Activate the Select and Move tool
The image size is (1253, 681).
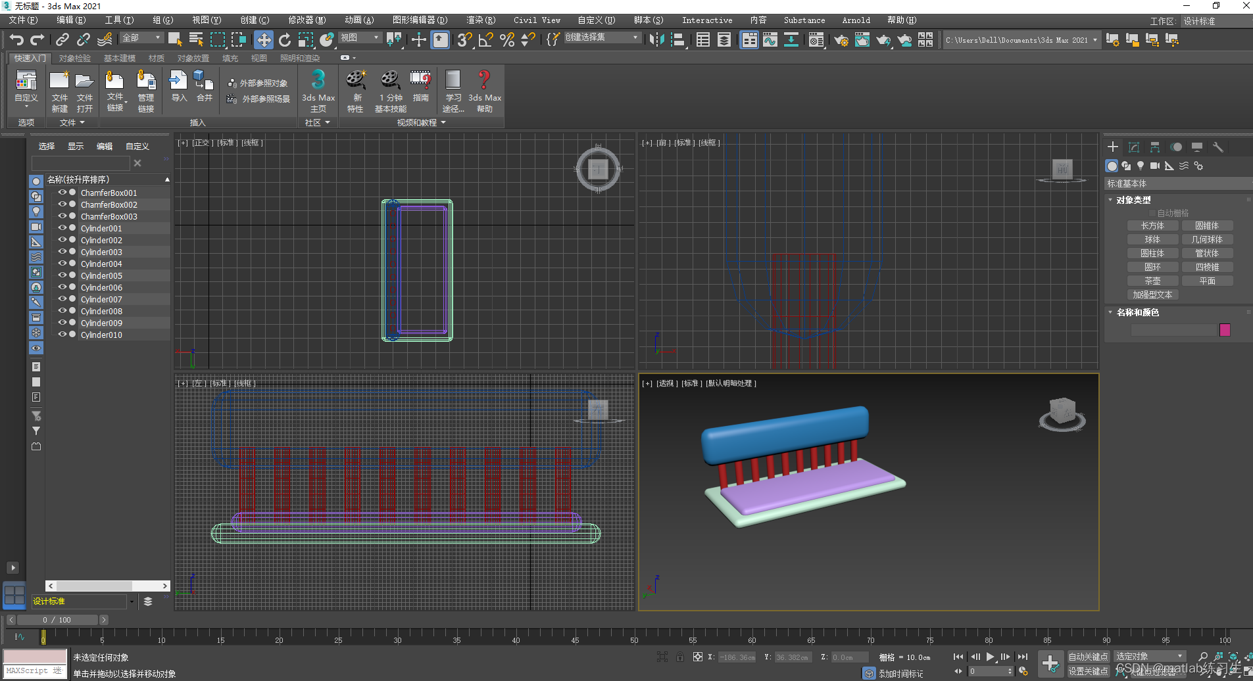tap(264, 40)
